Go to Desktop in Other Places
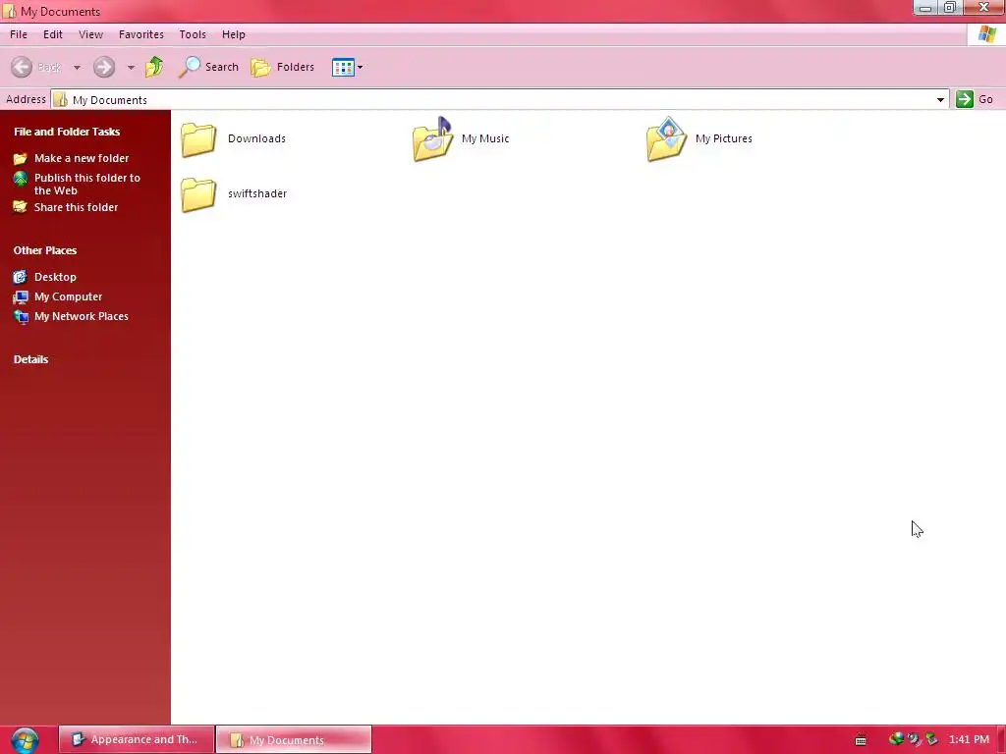This screenshot has height=754, width=1006. [x=55, y=277]
